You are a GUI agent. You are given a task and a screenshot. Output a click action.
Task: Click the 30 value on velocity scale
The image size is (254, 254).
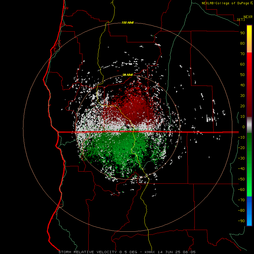[x=242, y=96]
